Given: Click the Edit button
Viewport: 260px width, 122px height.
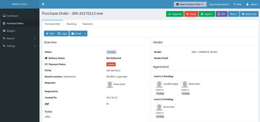Looking at the screenshot, I should coord(50,33).
